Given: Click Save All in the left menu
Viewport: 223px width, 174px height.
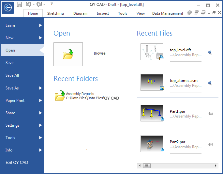Looking at the screenshot, I should (x=12, y=75).
